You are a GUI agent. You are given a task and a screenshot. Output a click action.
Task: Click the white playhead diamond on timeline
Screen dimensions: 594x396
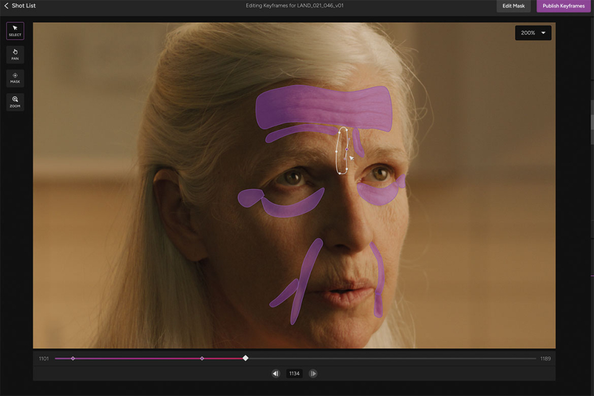[246, 358]
